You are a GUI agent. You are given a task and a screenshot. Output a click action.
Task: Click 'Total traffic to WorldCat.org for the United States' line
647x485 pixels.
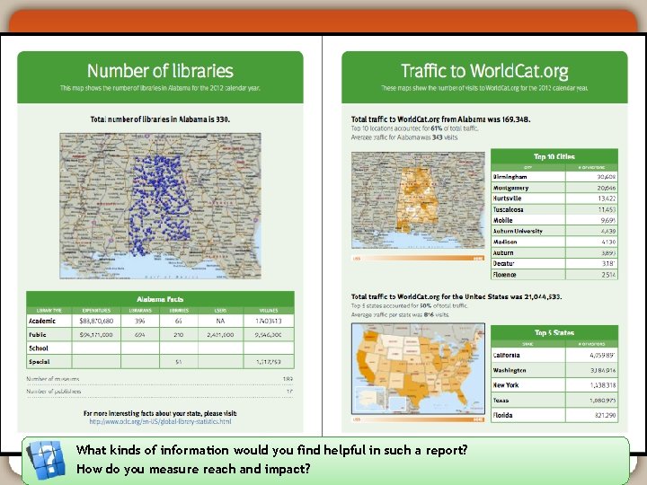456,296
